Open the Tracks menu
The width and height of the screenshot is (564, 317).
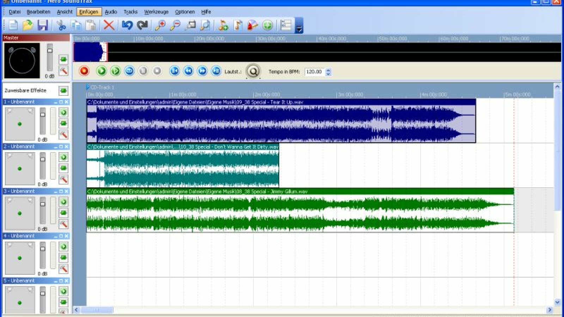click(x=130, y=12)
